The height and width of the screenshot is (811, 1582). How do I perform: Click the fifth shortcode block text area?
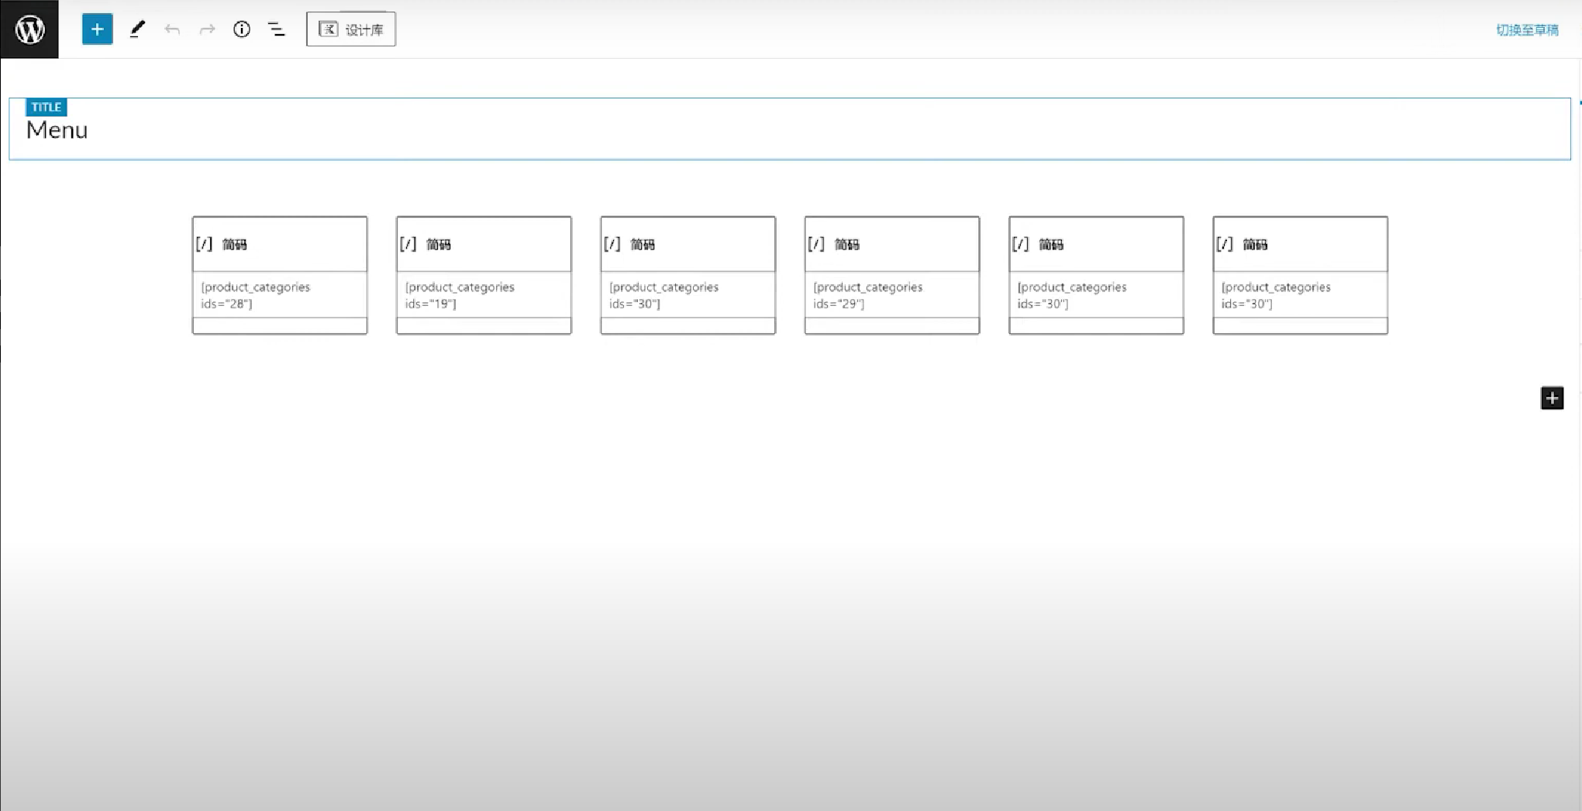[1095, 295]
